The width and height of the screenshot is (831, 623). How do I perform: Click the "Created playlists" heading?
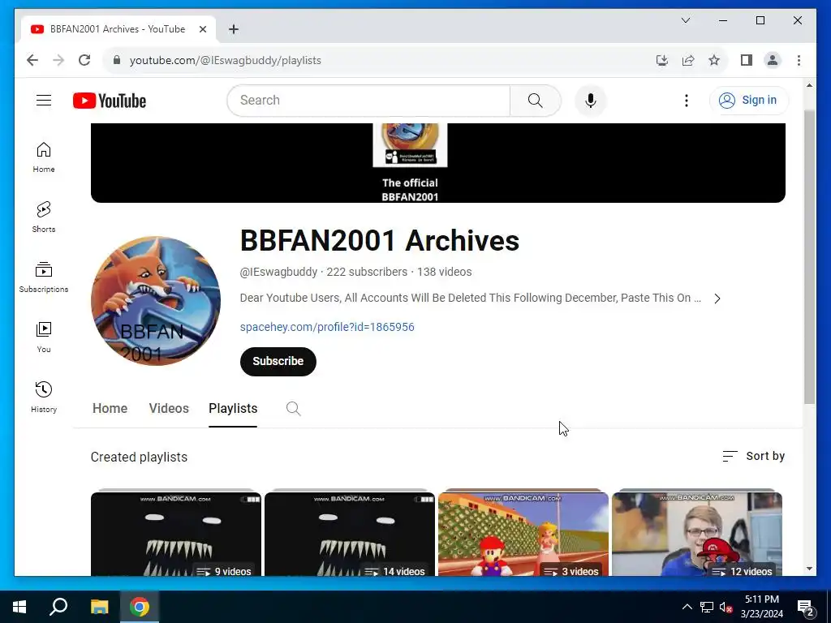tap(139, 457)
